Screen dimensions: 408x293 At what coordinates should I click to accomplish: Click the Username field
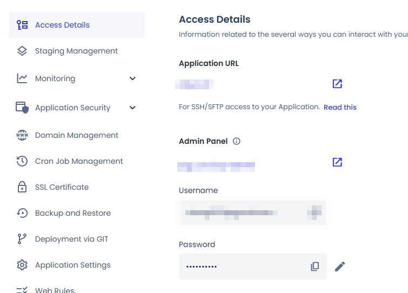pyautogui.click(x=252, y=212)
